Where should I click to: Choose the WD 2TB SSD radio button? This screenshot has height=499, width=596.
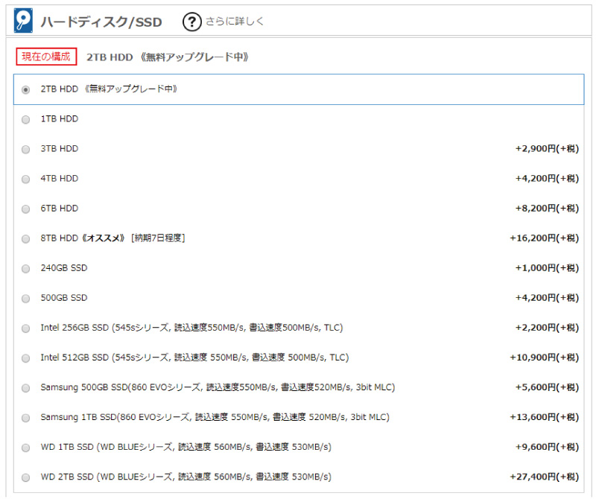pyautogui.click(x=25, y=477)
